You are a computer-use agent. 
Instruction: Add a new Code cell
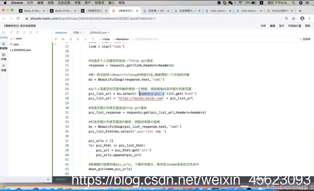coord(105,39)
